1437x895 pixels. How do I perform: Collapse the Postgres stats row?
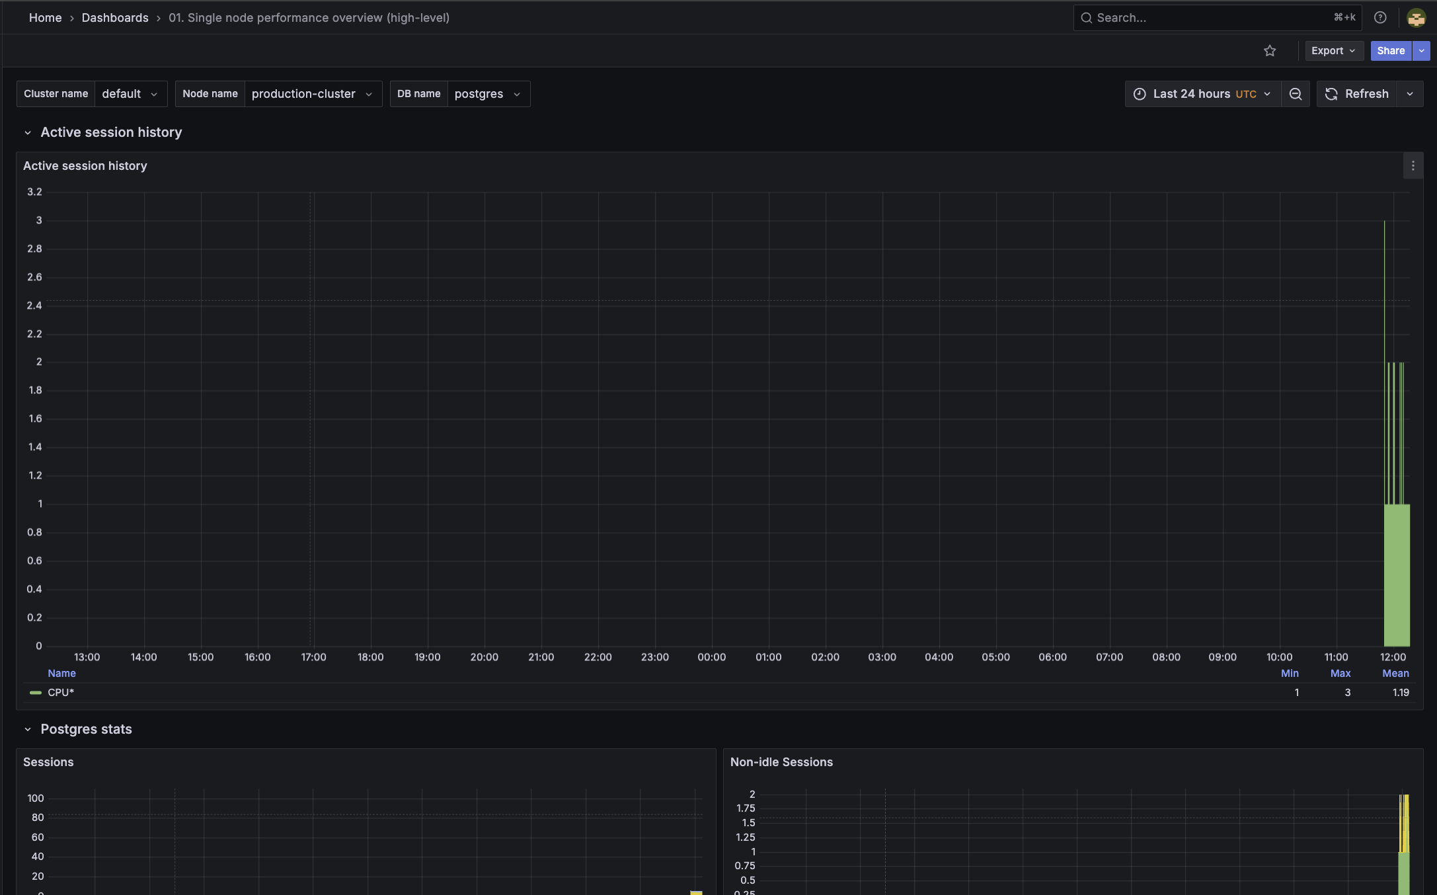pyautogui.click(x=28, y=729)
